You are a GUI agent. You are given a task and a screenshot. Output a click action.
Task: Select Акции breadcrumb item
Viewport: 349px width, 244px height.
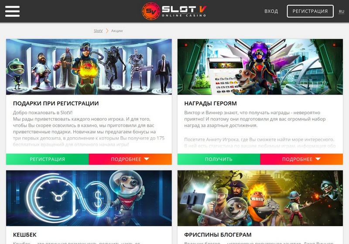click(x=117, y=30)
